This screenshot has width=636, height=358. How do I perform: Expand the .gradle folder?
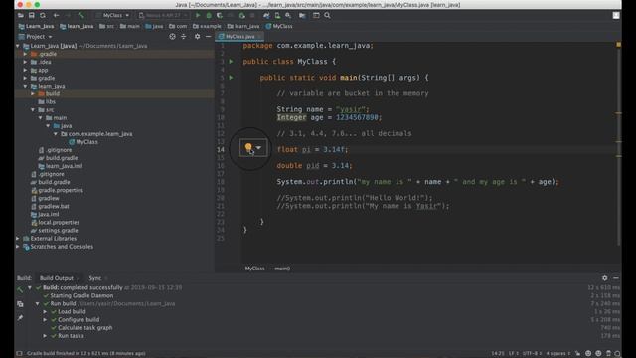(25, 54)
